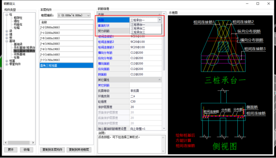Image resolution: width=276 pixels, height=158 pixels.
Task: Click the 砼强度 C30 value field
Action: pyautogui.click(x=146, y=102)
